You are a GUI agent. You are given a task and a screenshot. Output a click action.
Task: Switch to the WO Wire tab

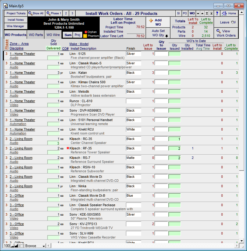click(53, 35)
